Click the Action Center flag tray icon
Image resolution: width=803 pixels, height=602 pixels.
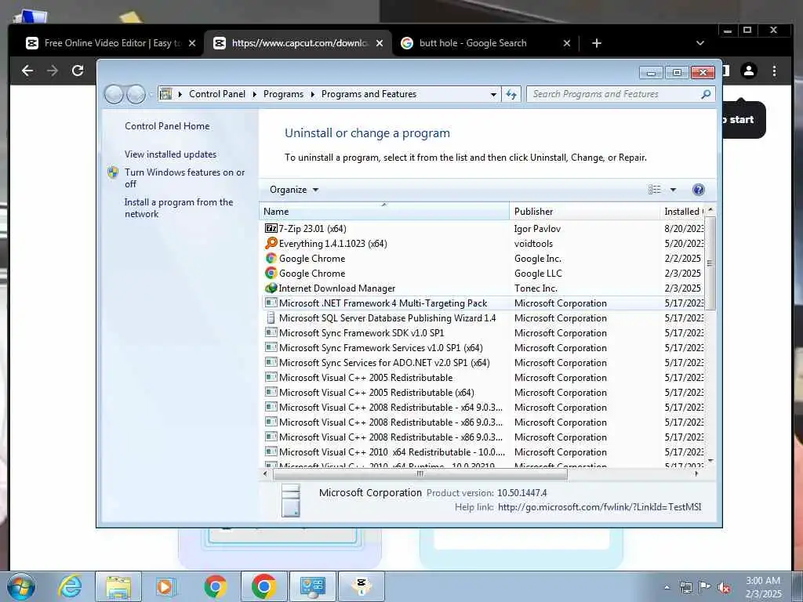click(705, 587)
